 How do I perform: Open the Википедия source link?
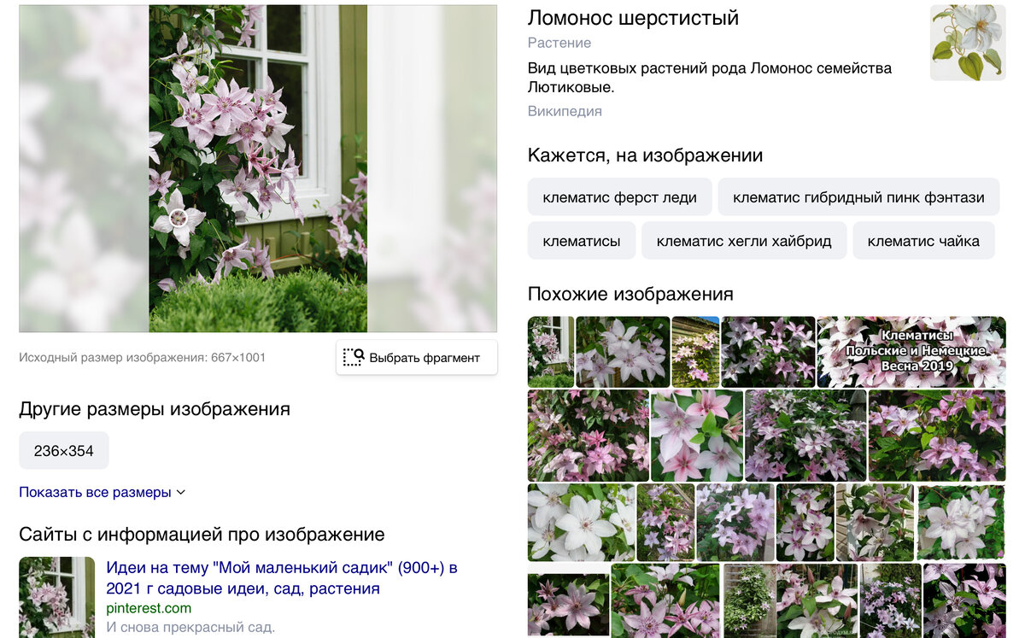pos(565,111)
